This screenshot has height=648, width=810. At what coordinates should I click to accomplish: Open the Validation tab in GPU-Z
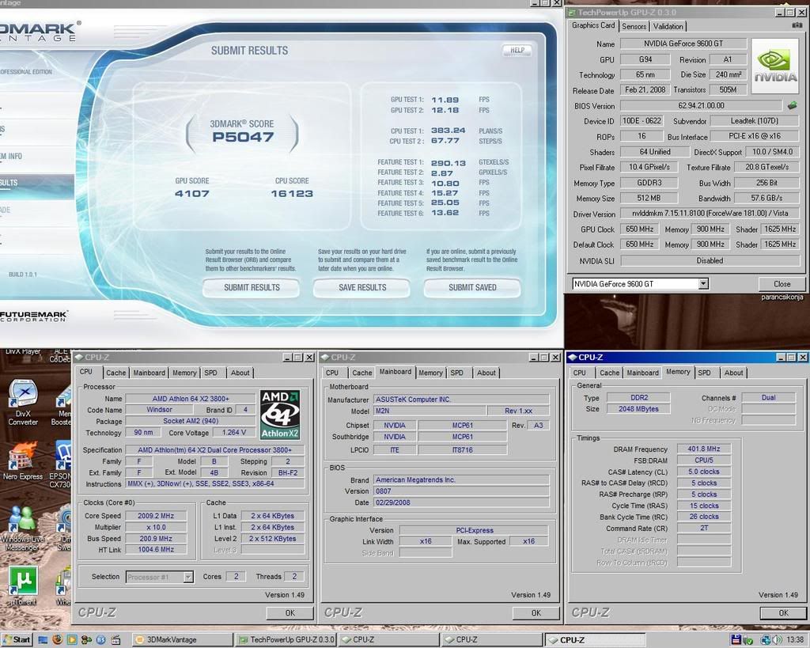pyautogui.click(x=668, y=26)
